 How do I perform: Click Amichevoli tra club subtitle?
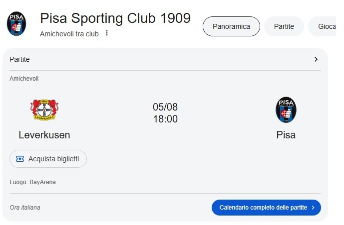[x=69, y=34]
